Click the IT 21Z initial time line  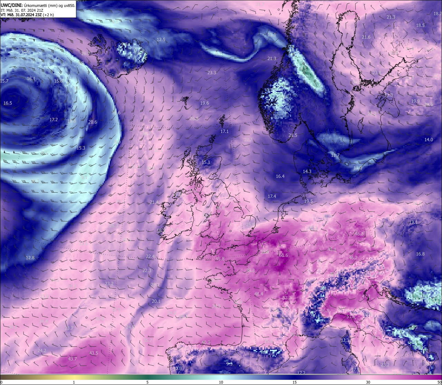point(22,10)
